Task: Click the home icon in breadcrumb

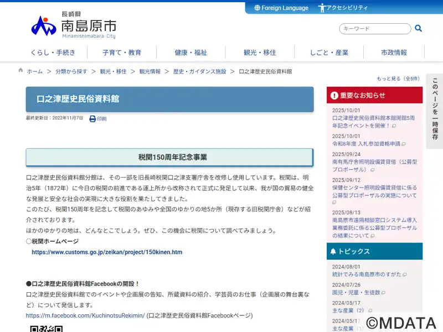Action: [x=21, y=71]
